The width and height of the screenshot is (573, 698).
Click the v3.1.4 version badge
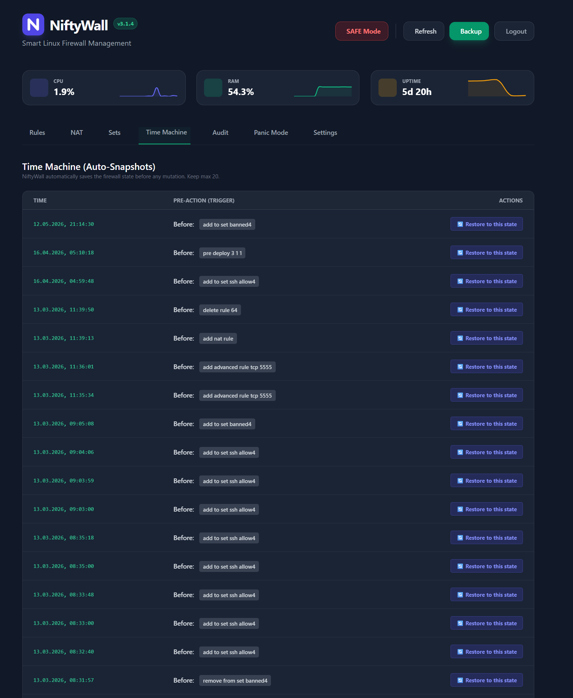tap(125, 24)
